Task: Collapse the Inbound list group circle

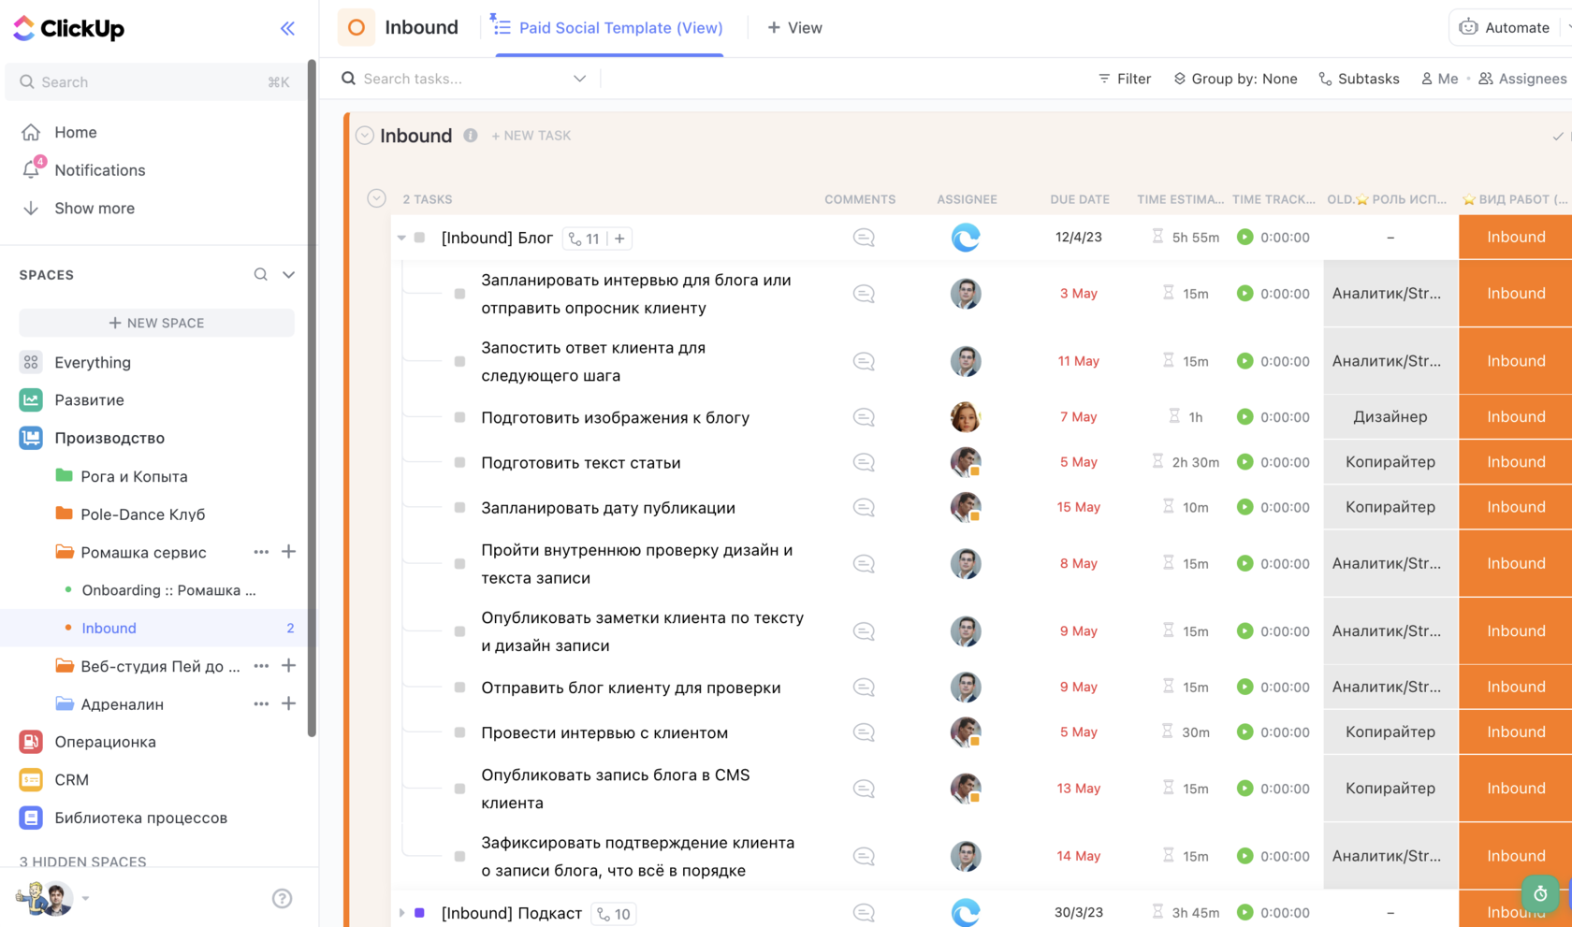Action: 365,136
